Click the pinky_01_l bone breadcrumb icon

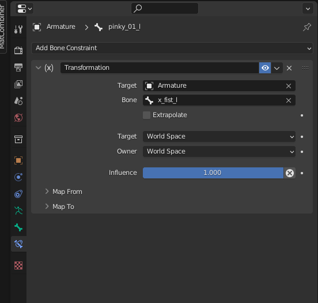point(99,27)
